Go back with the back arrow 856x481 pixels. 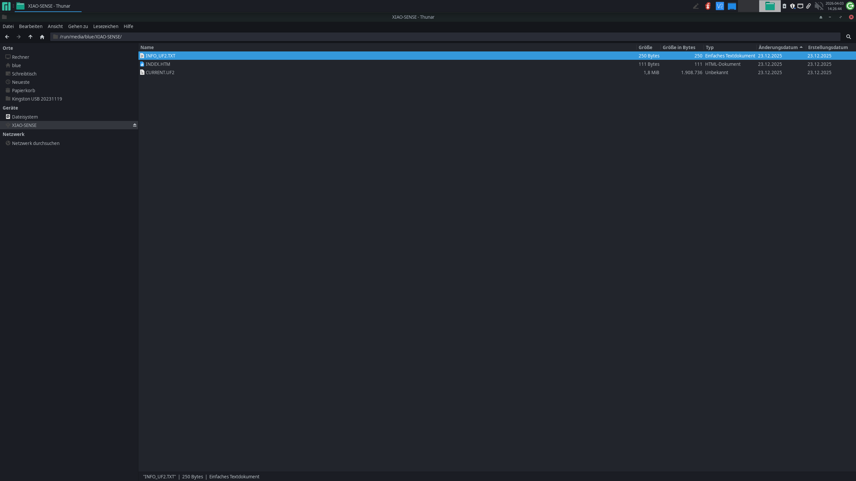[x=7, y=37]
